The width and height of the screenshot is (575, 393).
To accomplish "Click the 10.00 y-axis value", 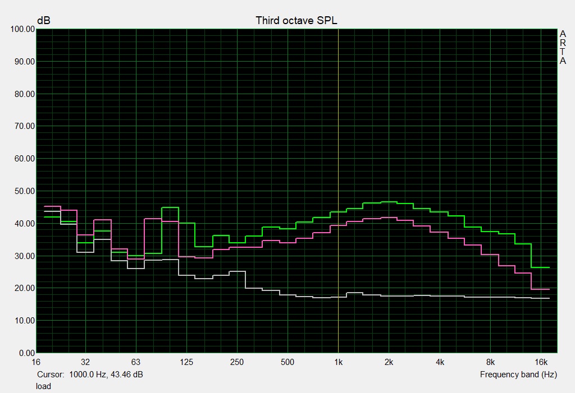I will tap(25, 321).
